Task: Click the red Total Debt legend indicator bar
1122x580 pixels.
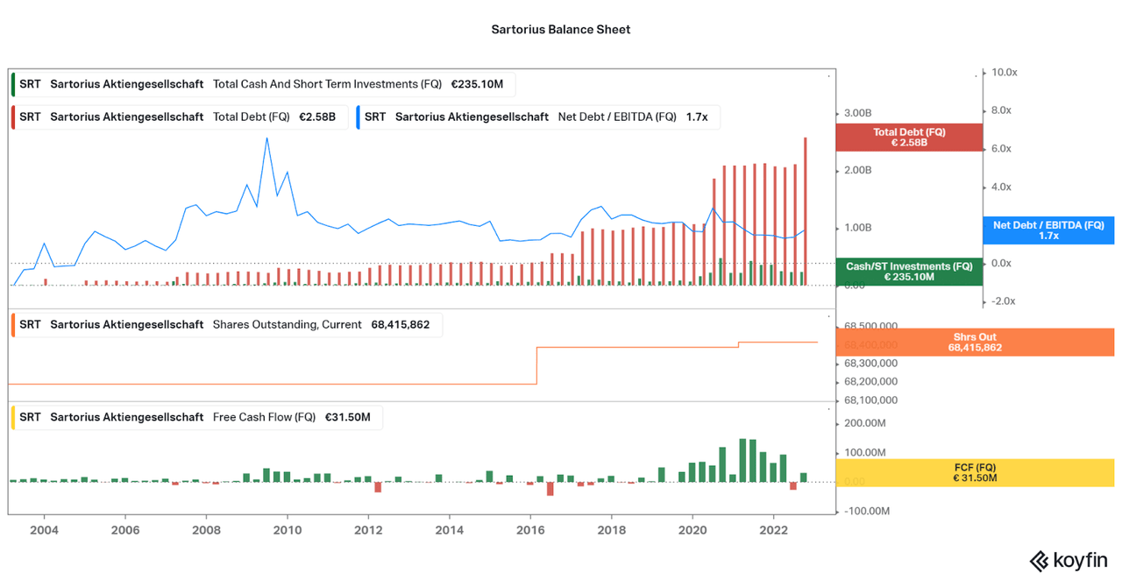Action: pyautogui.click(x=11, y=116)
